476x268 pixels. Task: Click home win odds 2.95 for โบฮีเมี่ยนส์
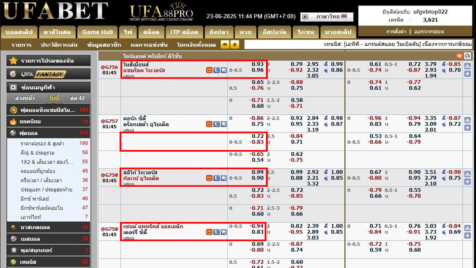point(313,64)
